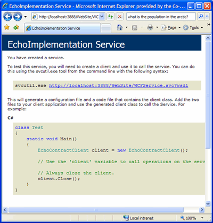
Task: Go to the Home page icon
Action: pyautogui.click(x=120, y=28)
